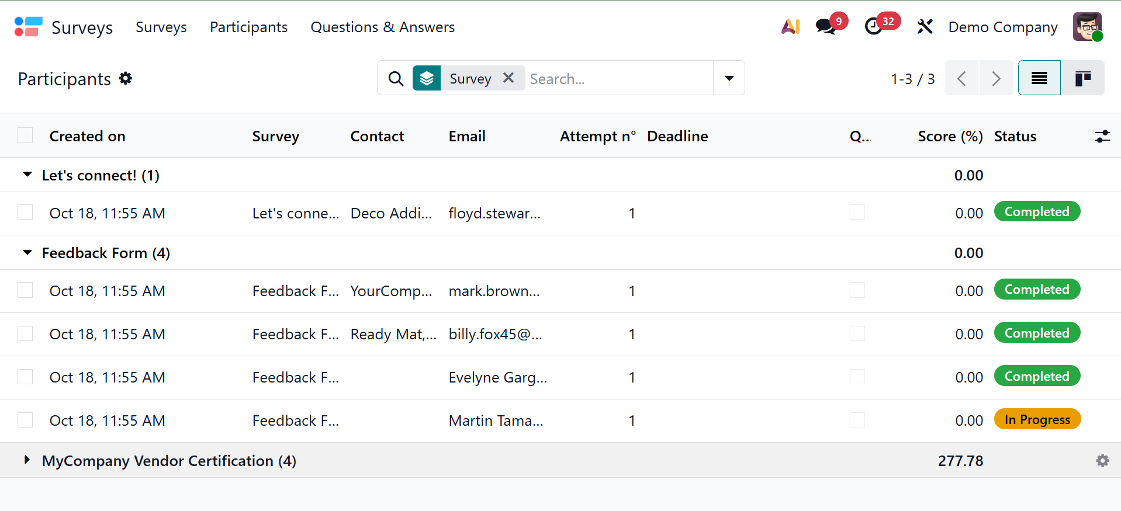
Task: Open the developer tools wrench icon
Action: 925,27
